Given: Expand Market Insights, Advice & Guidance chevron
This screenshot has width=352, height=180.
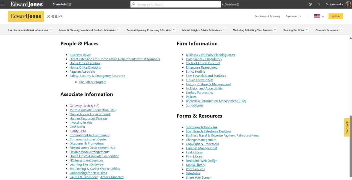Looking at the screenshot, I should 225,30.
